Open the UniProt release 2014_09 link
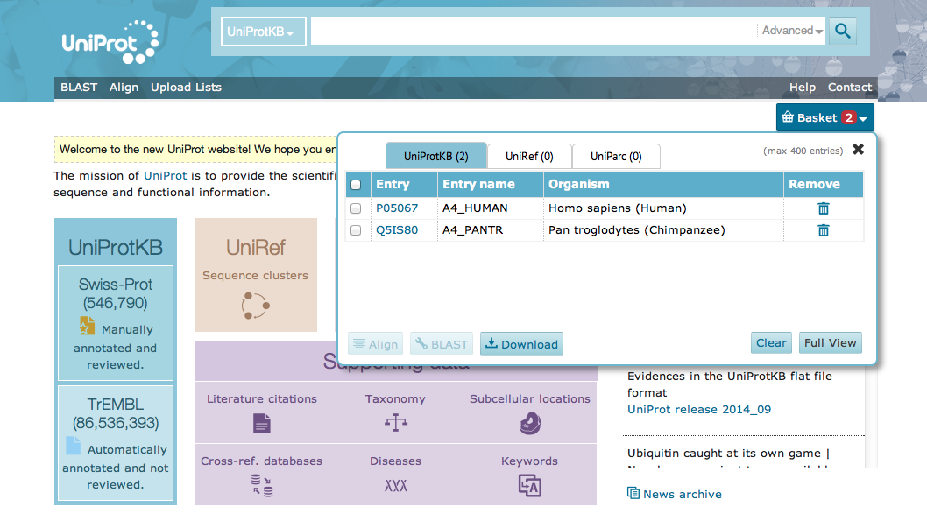Image resolution: width=927 pixels, height=521 pixels. point(698,409)
